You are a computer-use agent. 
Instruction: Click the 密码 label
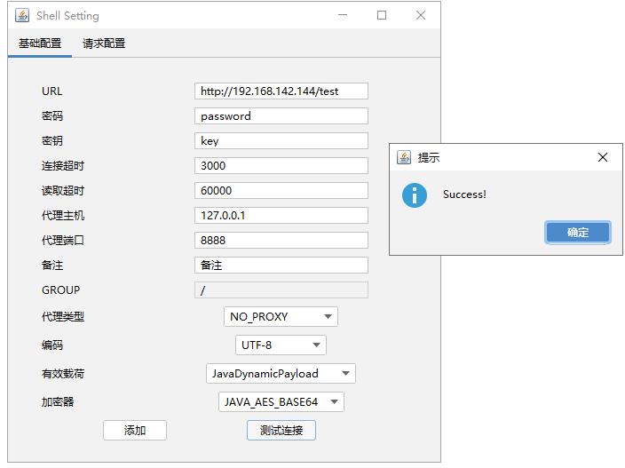pyautogui.click(x=52, y=116)
